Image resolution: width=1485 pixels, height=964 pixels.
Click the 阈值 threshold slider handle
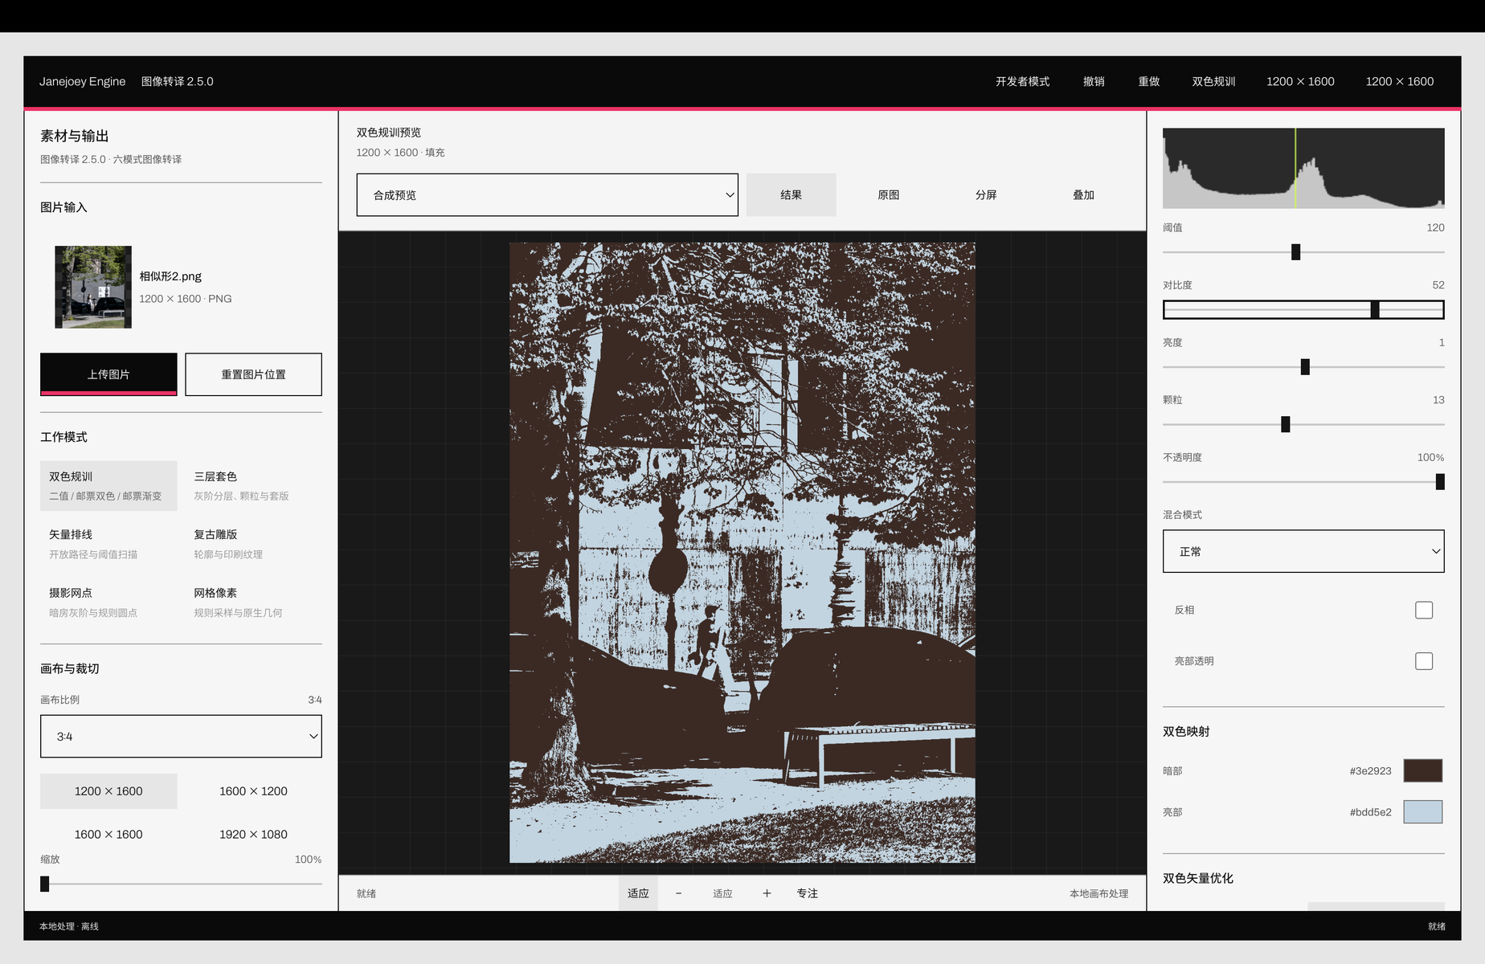(x=1295, y=252)
